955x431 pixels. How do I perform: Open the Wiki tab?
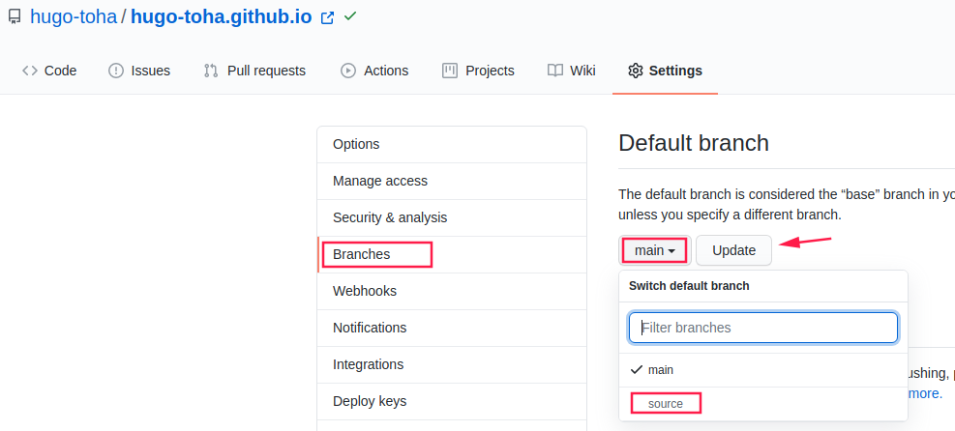571,71
